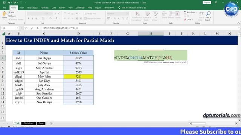The height and width of the screenshot is (135, 241).
Task: Switch to the Insert ribbon tab
Action: point(22,7)
